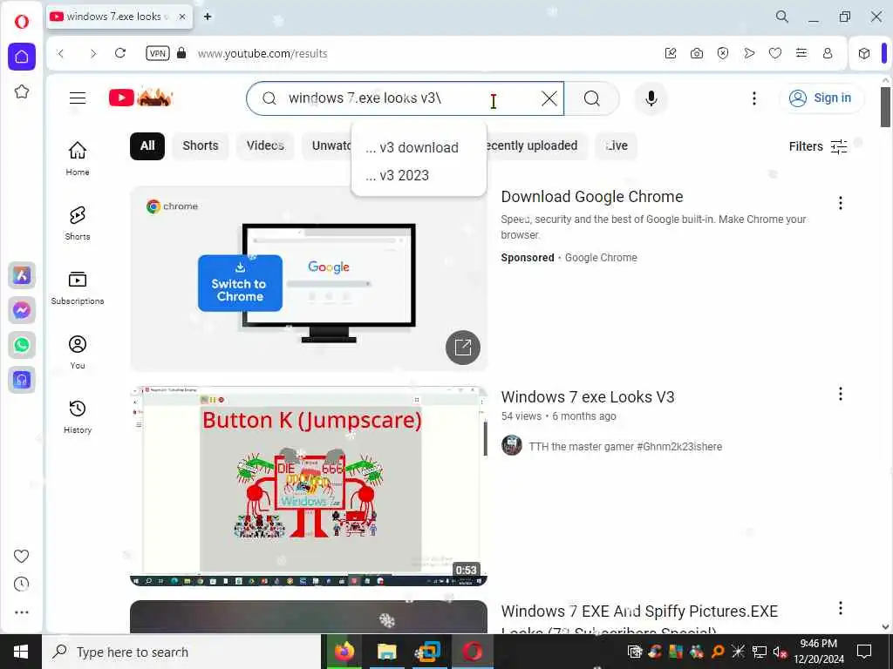Add page to bookmarks heart icon
The height and width of the screenshot is (669, 893).
pyautogui.click(x=775, y=53)
